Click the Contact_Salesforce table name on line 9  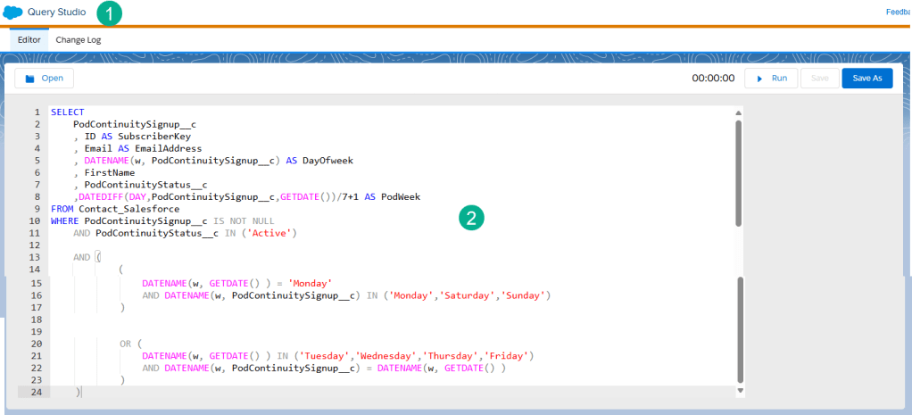point(129,209)
